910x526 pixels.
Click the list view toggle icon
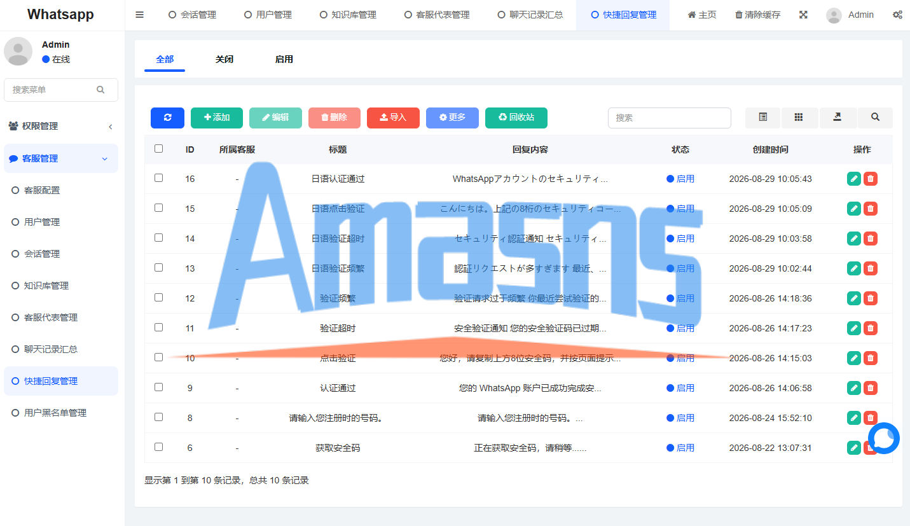(x=763, y=118)
